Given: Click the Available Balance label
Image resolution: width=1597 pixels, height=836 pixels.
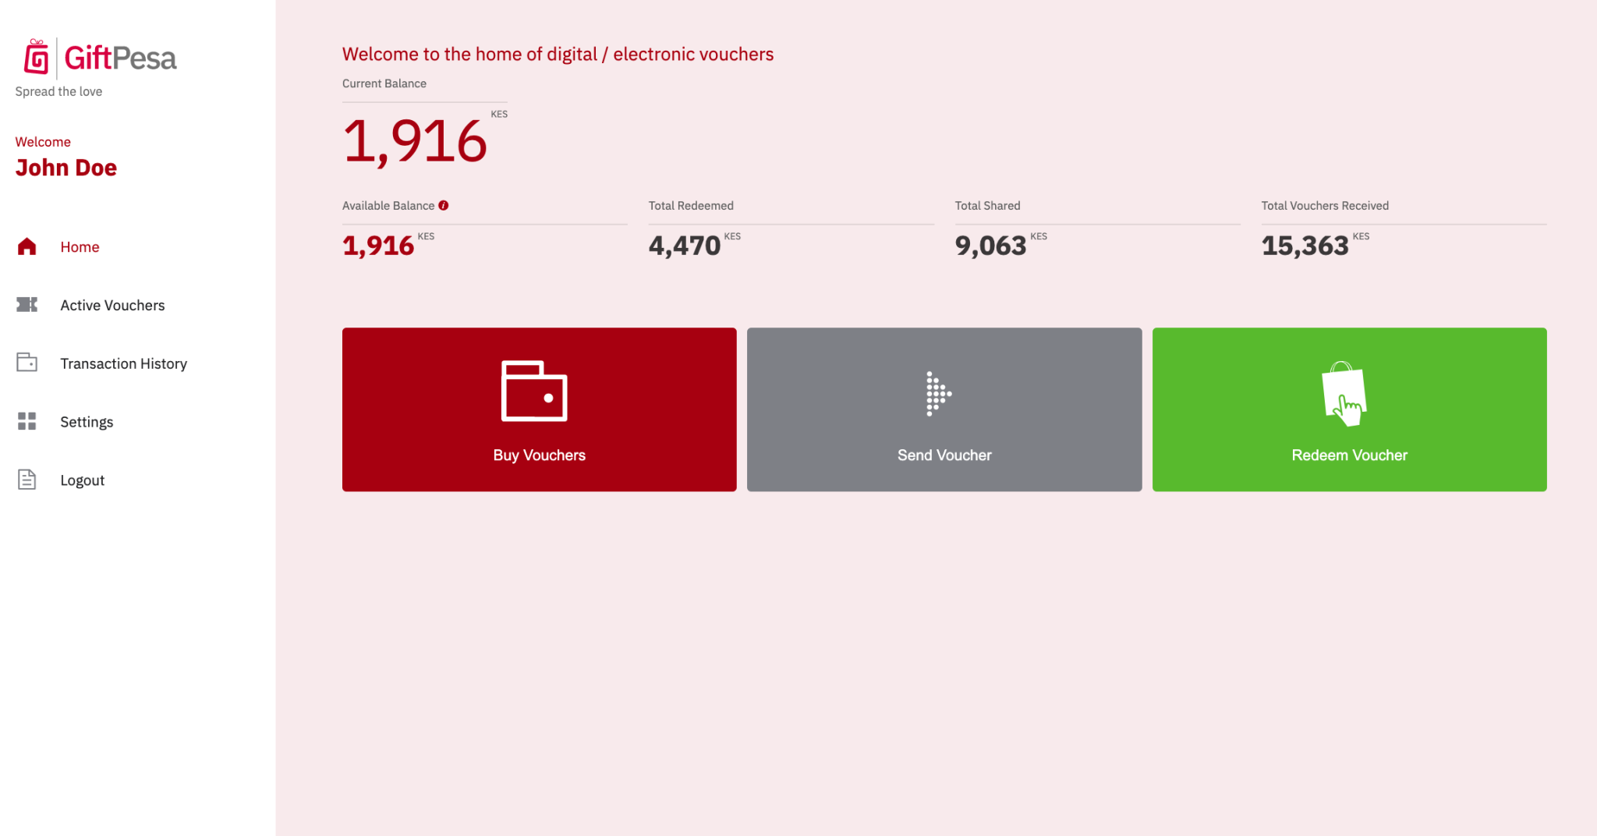Looking at the screenshot, I should tap(388, 206).
